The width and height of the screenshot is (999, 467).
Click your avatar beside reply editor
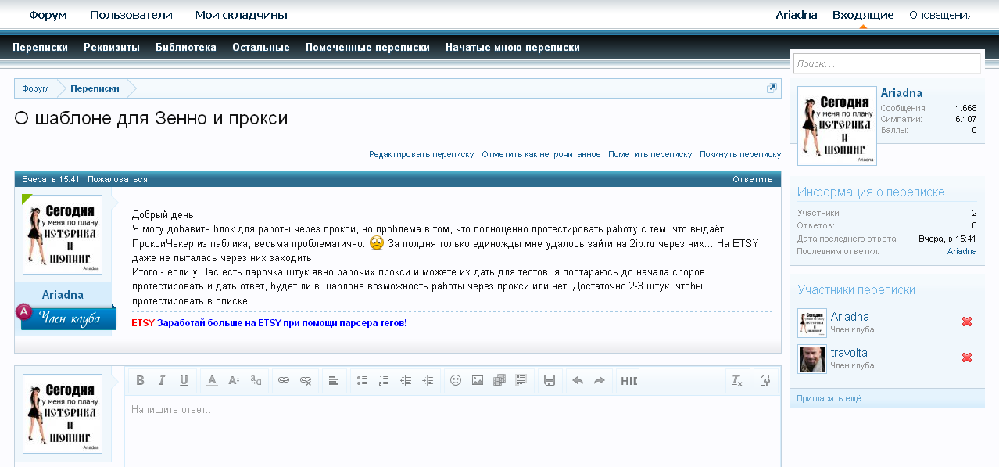point(63,414)
